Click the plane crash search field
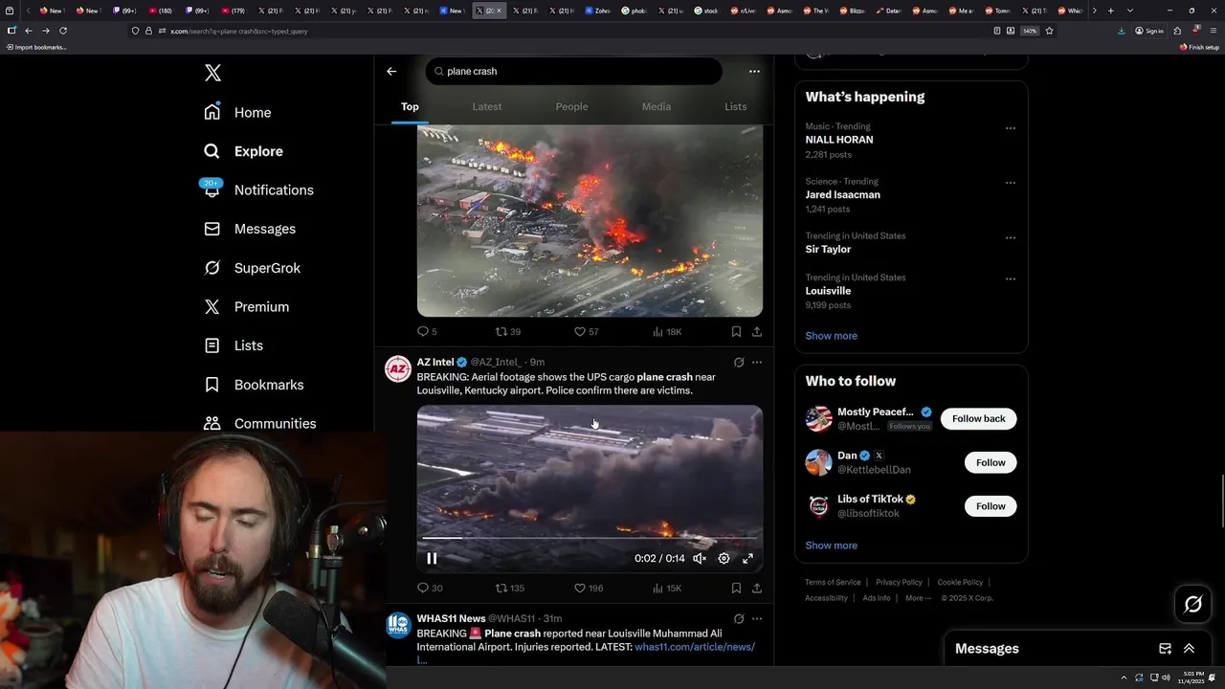Screen dimensions: 1225x689 [x=574, y=71]
